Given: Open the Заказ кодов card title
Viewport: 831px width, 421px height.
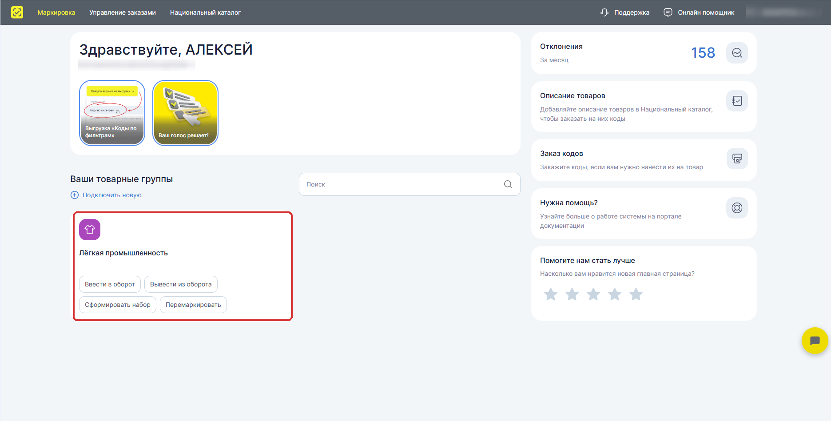Looking at the screenshot, I should coord(561,154).
